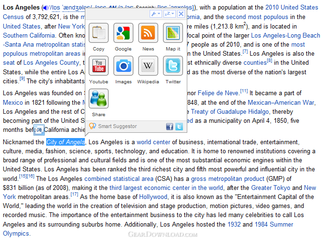The height and width of the screenshot is (238, 325).
Task: Click the '1984 Summer' link
Action: click(x=274, y=224)
